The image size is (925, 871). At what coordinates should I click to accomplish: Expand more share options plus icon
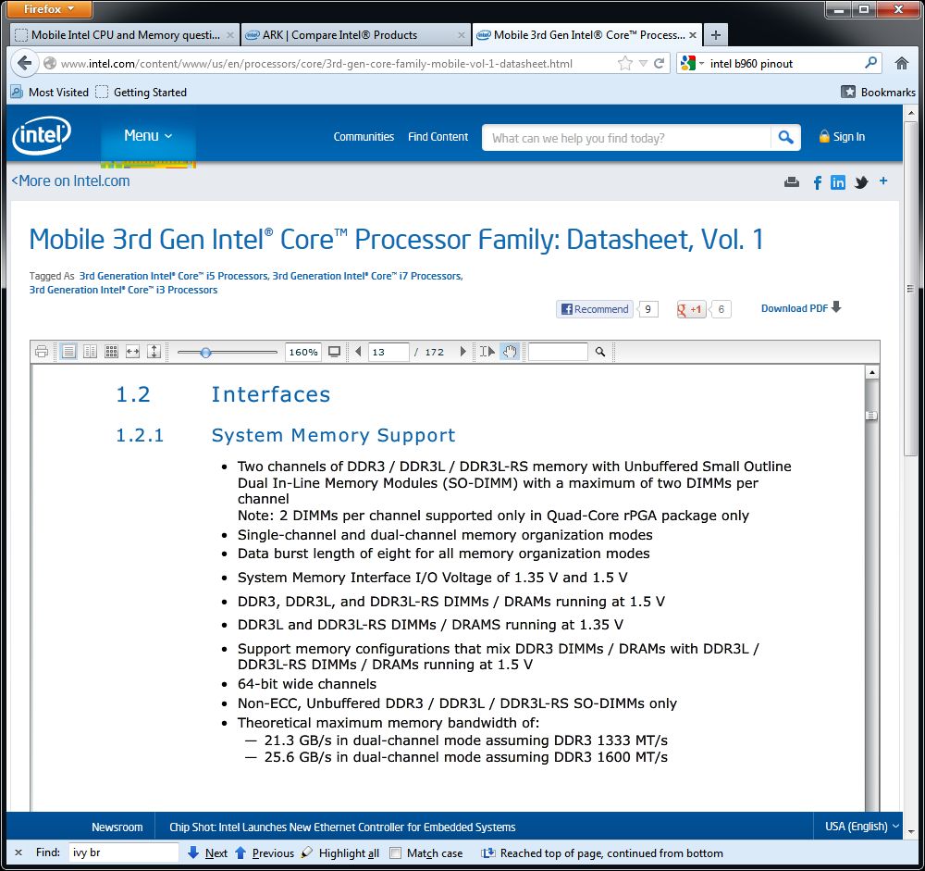[883, 181]
